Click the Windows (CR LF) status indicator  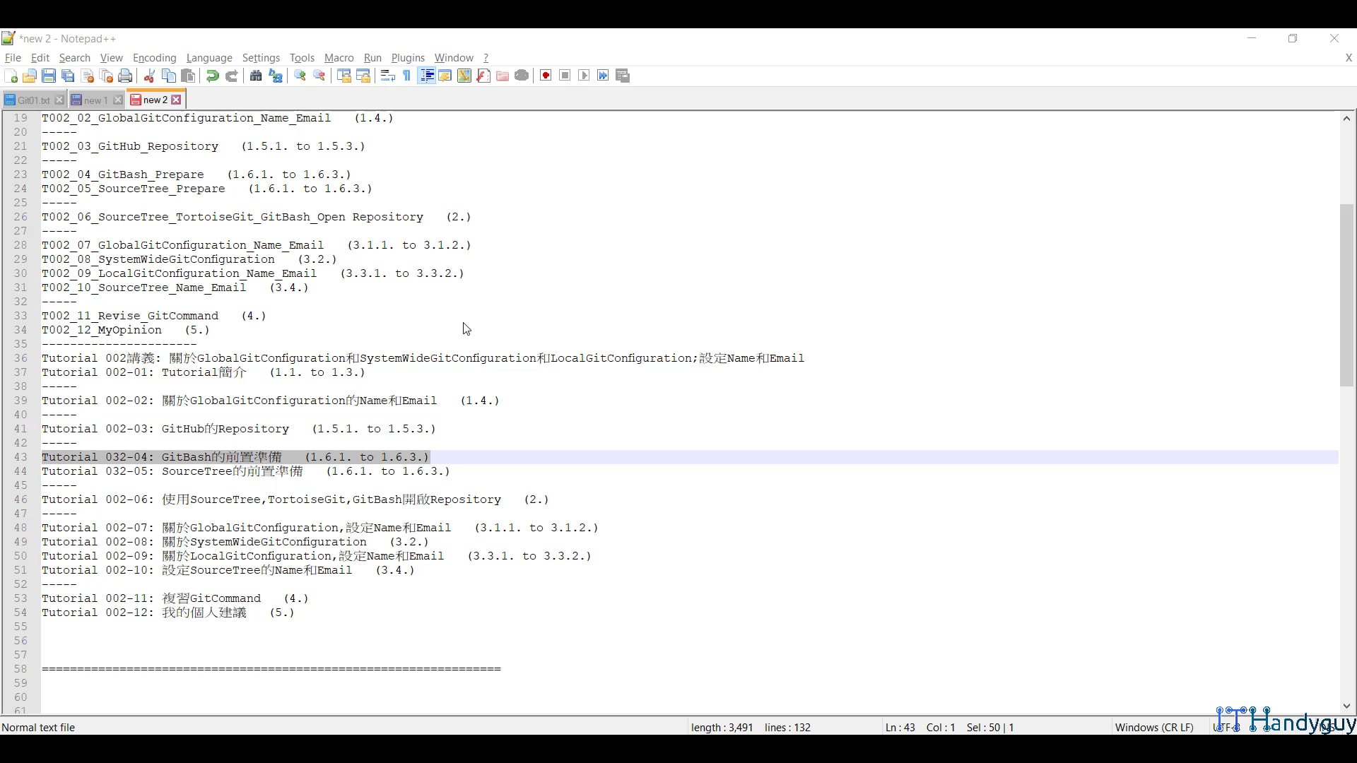click(x=1153, y=727)
